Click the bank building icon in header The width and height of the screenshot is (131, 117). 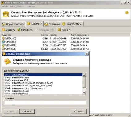6,14
